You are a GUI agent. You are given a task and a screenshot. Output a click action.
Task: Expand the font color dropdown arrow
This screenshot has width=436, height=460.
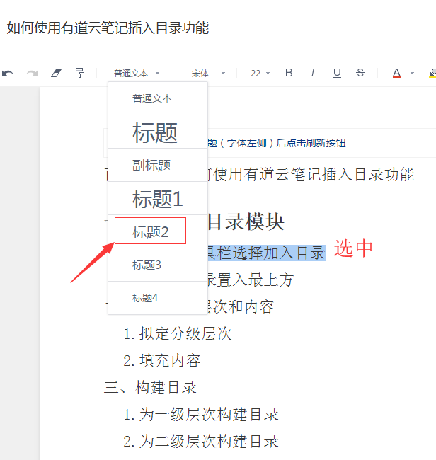(412, 74)
